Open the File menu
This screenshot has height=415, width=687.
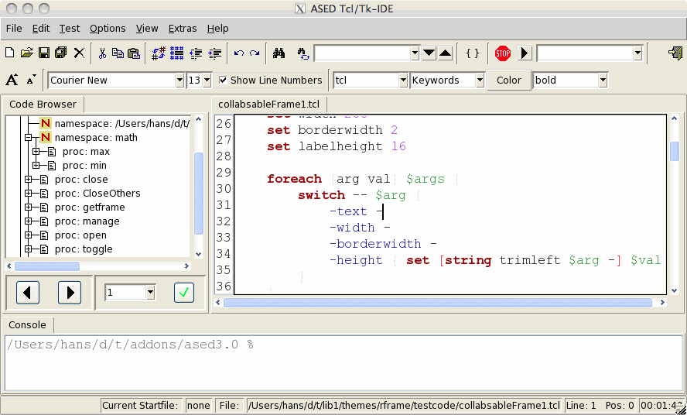14,29
